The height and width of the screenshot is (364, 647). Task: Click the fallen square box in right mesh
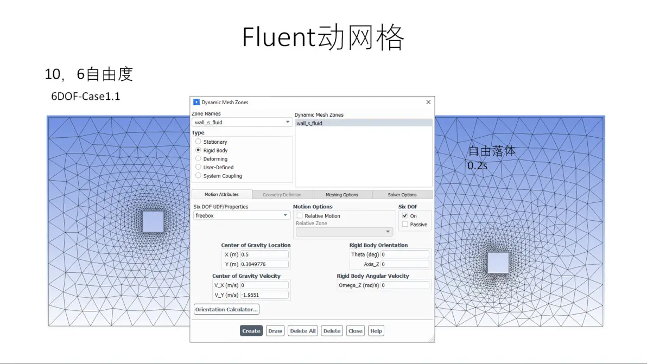[498, 263]
